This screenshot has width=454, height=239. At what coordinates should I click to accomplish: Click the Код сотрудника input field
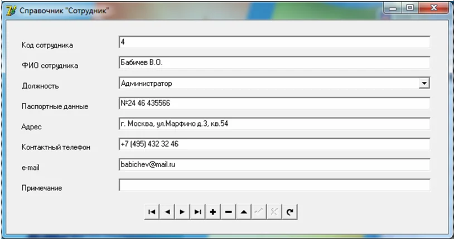coord(274,42)
